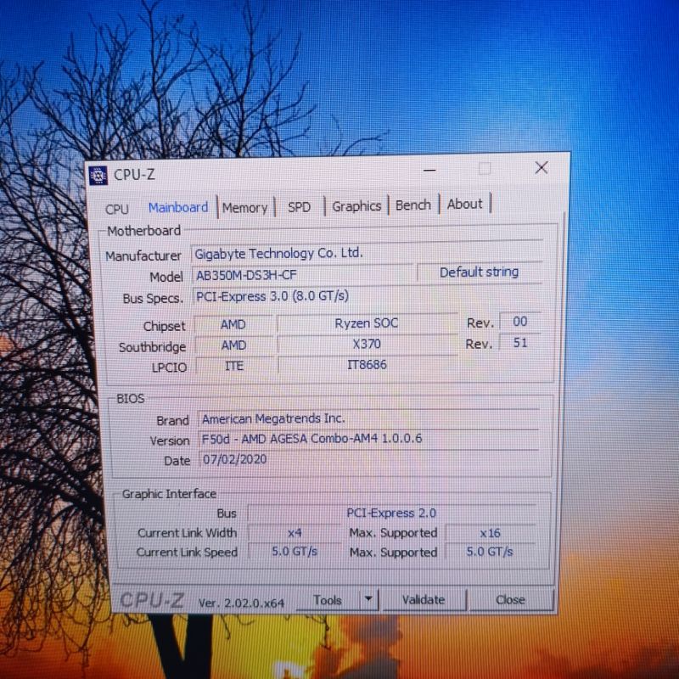The width and height of the screenshot is (679, 679).
Task: Switch to the Graphics tab
Action: [x=356, y=206]
